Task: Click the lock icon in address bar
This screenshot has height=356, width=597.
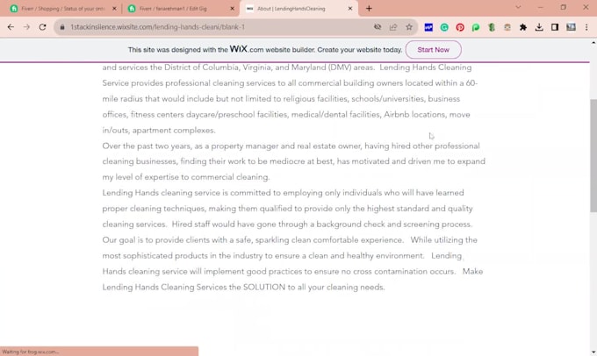Action: (x=62, y=27)
